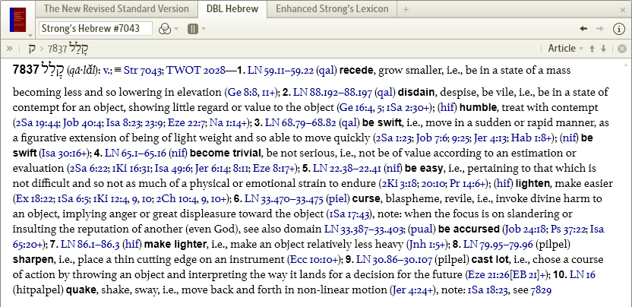Click the Strong's Hebrew #7043 reference box
Image resolution: width=632 pixels, height=307 pixels.
96,28
